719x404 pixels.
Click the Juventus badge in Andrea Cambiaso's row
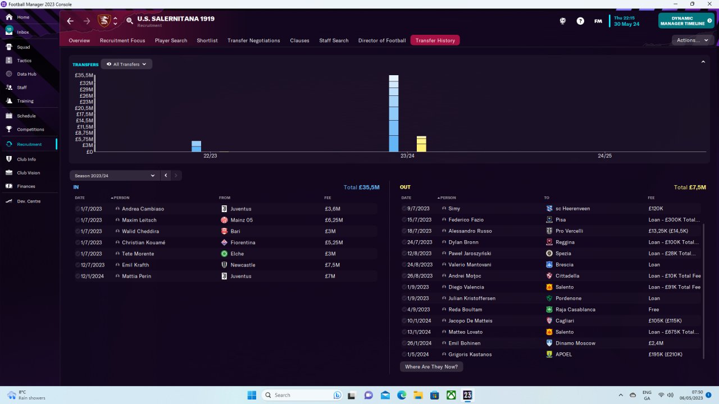pos(224,209)
